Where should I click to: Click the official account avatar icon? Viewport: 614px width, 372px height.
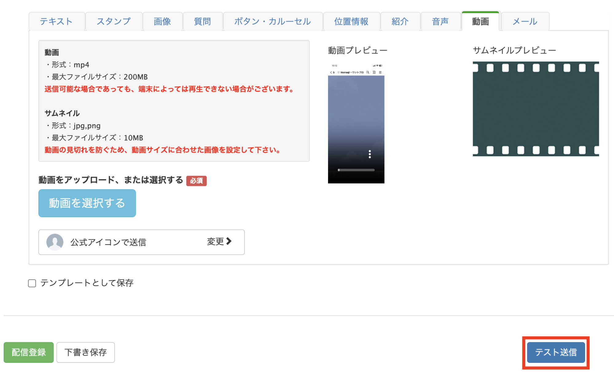tap(55, 242)
